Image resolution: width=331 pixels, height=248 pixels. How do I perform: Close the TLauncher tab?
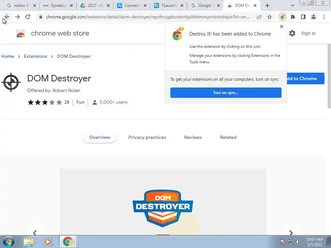tap(182, 6)
